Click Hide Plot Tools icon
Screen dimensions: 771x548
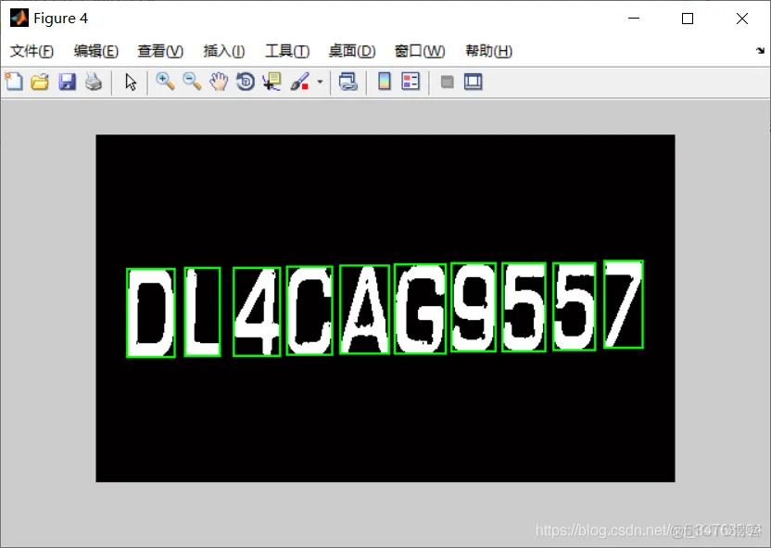point(447,82)
